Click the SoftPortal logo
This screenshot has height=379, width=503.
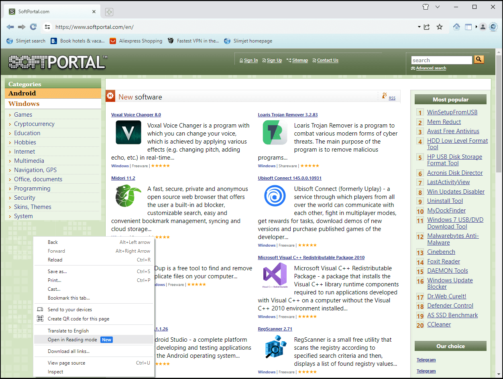58,62
